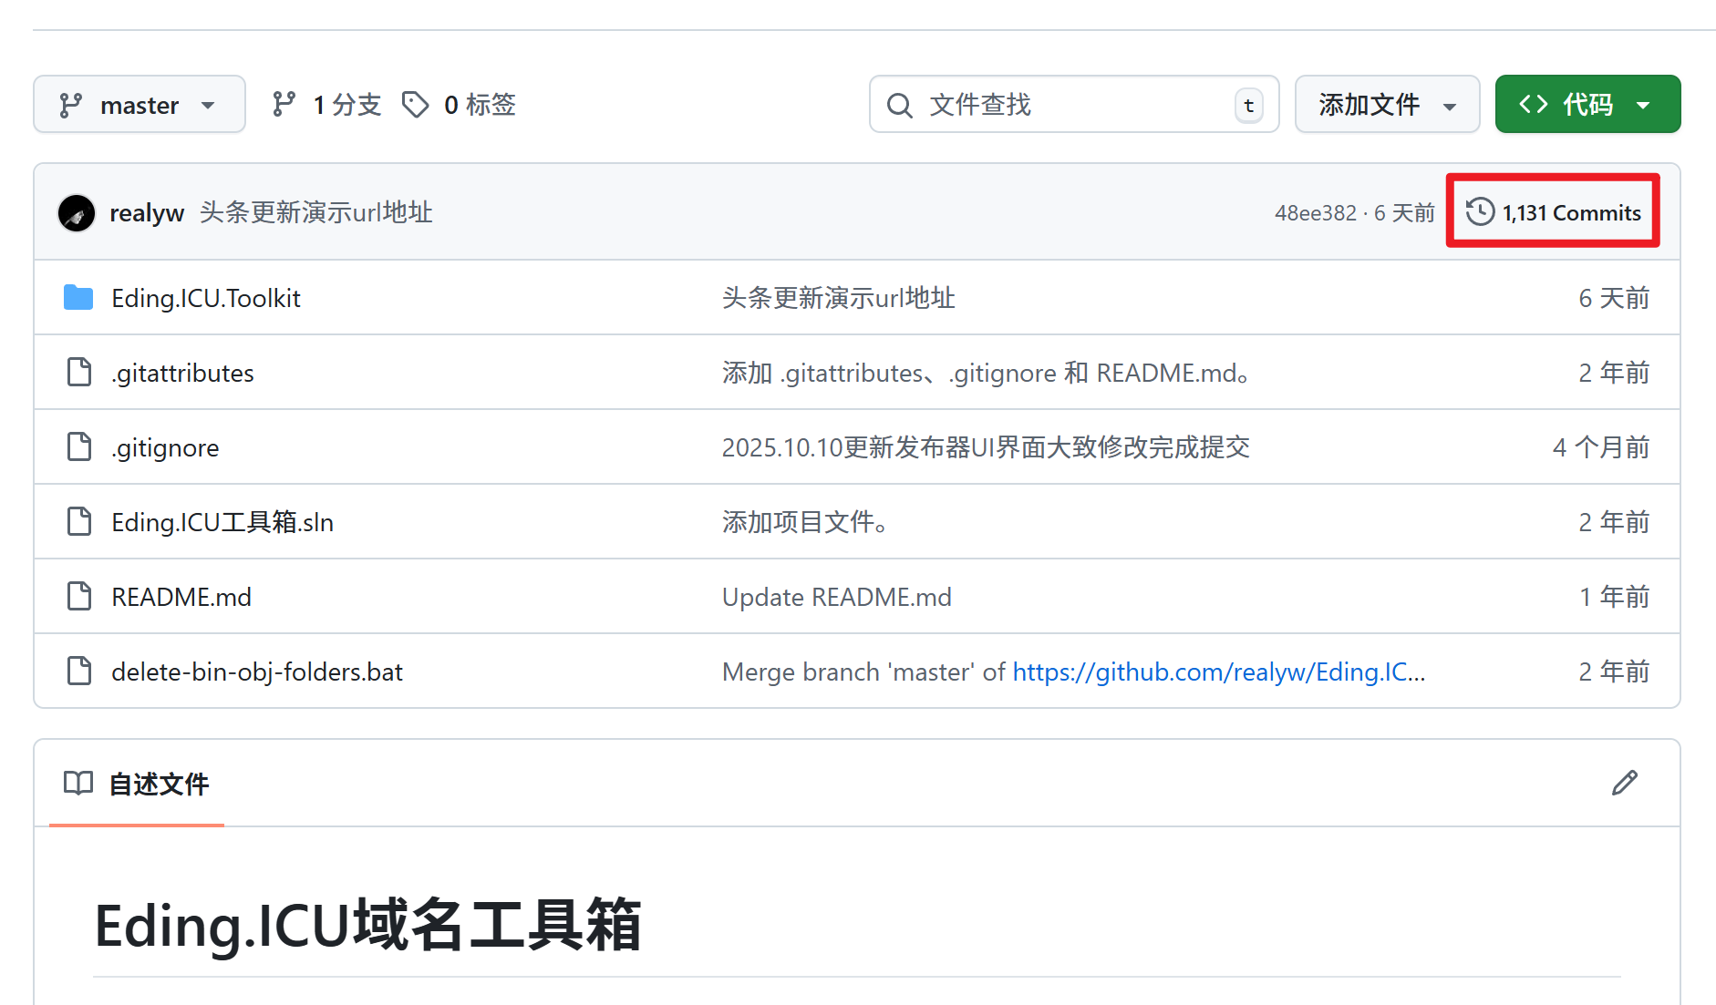Click the pencil edit icon for README

[x=1624, y=783]
